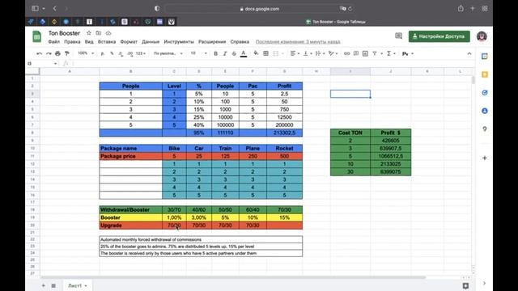This screenshot has width=518, height=291.
Task: Insert a comment from the toolbar
Action: [356, 53]
